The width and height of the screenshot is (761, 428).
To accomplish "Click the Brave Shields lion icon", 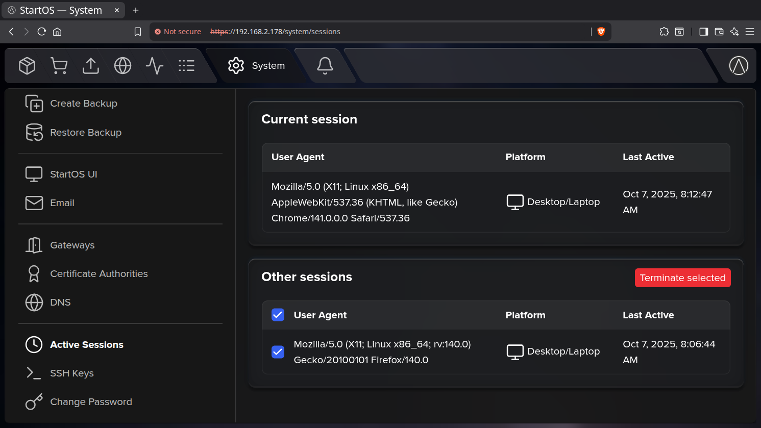I will [x=601, y=32].
